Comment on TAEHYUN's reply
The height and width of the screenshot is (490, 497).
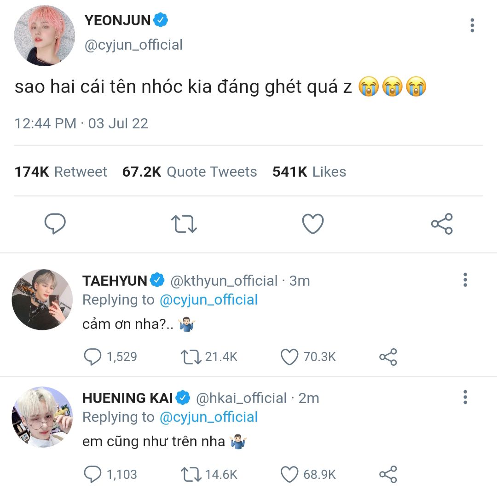[93, 357]
